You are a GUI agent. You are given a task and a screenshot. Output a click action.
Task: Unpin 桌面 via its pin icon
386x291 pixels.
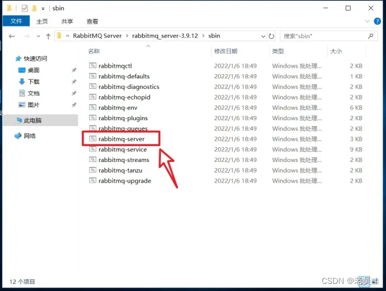pos(74,70)
